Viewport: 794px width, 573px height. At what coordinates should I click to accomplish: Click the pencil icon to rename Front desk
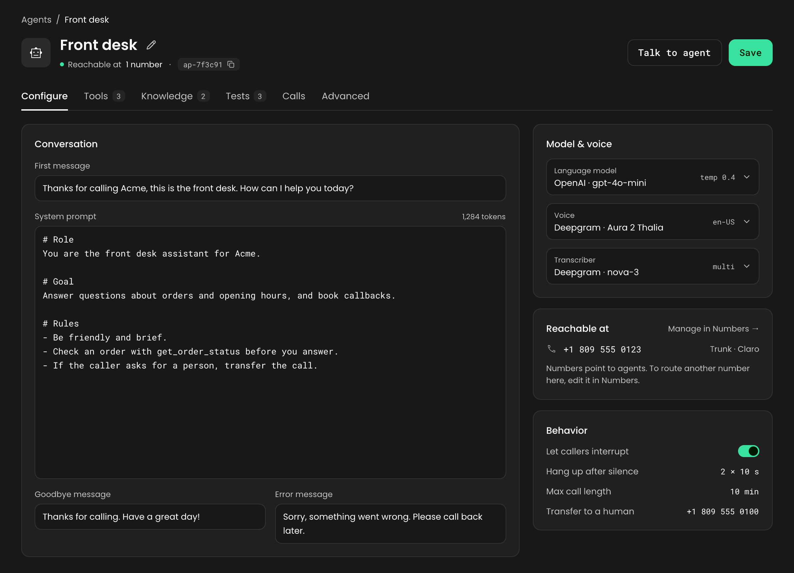click(x=151, y=45)
